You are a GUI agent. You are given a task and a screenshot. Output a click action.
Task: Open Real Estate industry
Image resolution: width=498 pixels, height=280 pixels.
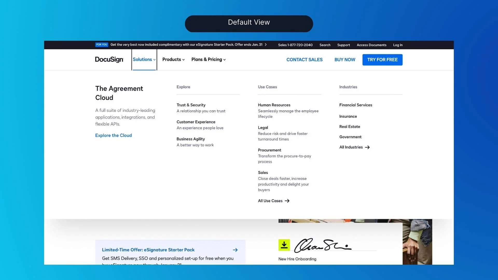click(350, 127)
